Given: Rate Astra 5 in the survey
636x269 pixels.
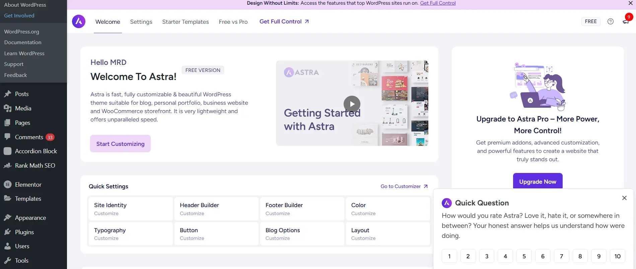Looking at the screenshot, I should point(524,256).
